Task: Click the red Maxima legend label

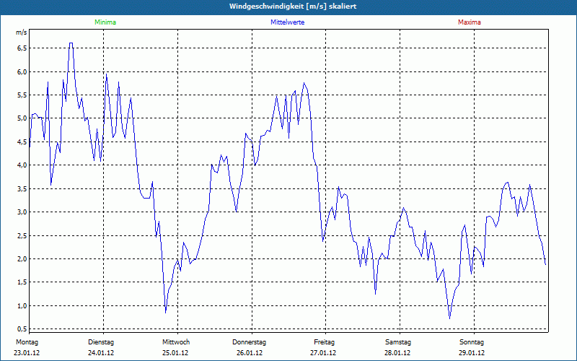Action: (470, 22)
